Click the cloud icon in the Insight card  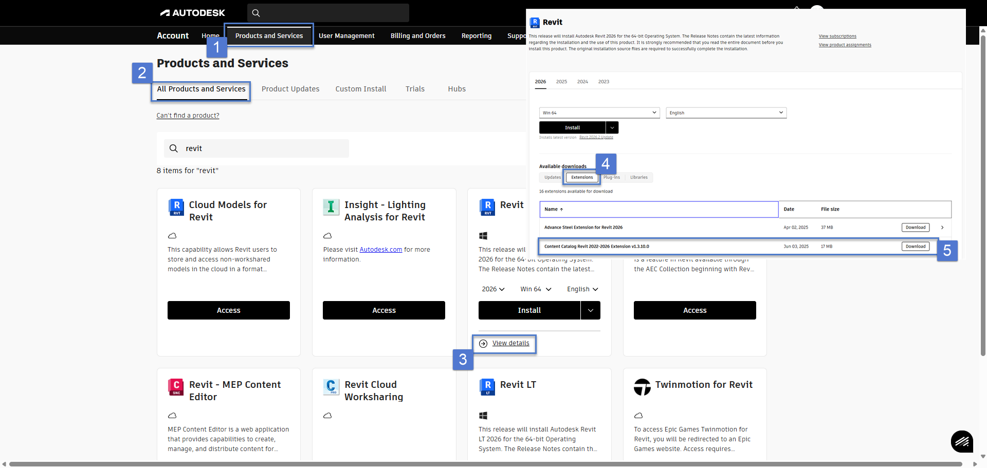327,236
